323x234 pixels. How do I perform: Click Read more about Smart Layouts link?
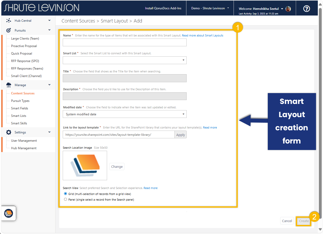coord(202,35)
